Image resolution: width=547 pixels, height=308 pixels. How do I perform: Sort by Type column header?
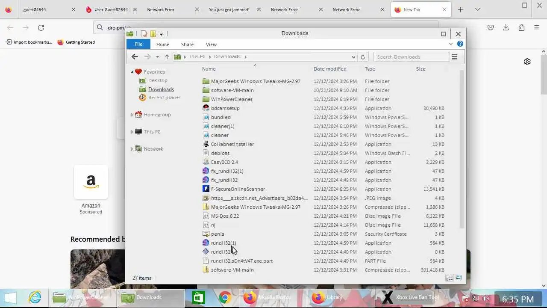point(370,69)
